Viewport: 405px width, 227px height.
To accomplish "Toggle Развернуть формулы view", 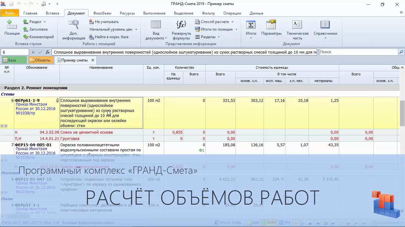I will point(181,30).
